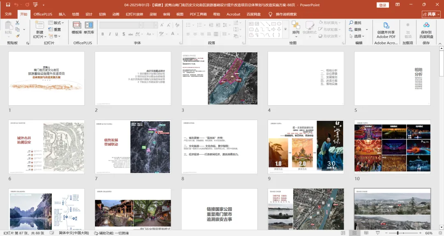Viewport: 444px width, 236px height.
Task: Click the ribbon display options icon
Action: [398, 5]
